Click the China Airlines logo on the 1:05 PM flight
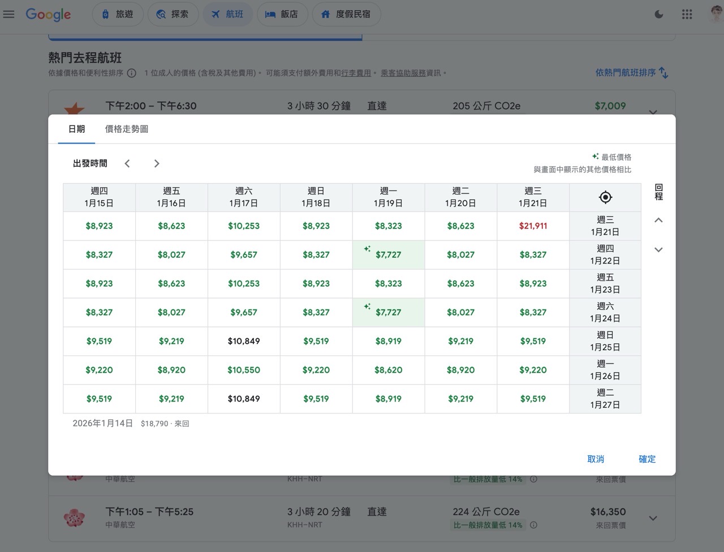This screenshot has width=724, height=552. coord(75,517)
